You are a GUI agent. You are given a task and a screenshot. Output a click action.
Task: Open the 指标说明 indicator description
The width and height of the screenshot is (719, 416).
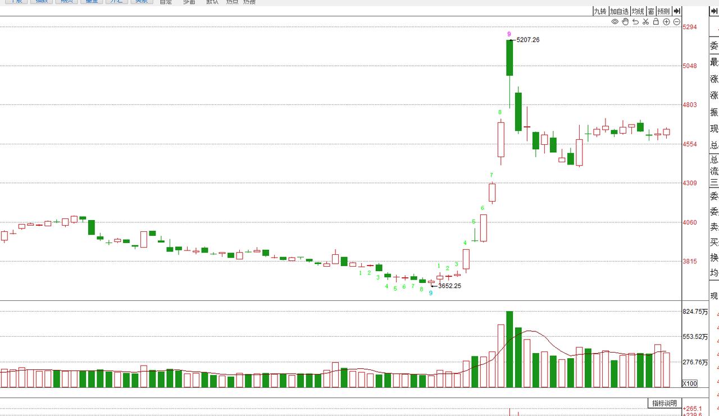(x=665, y=403)
